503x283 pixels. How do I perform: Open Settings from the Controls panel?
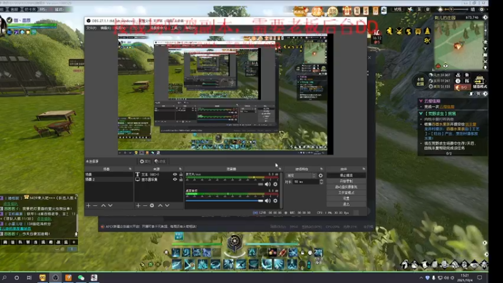pos(346,199)
